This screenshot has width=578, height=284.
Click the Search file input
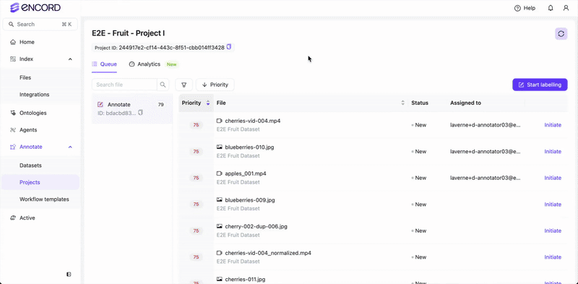coord(124,85)
